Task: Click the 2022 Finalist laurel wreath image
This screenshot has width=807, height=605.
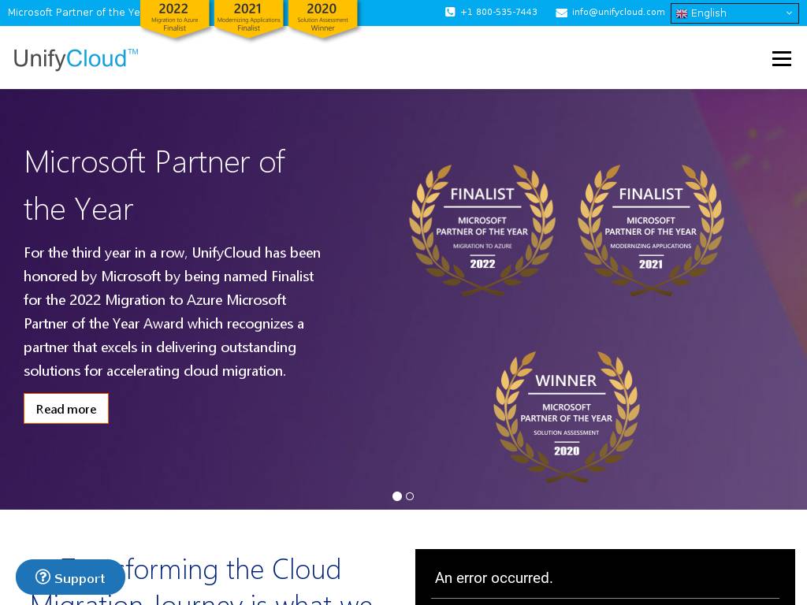Action: 482,230
